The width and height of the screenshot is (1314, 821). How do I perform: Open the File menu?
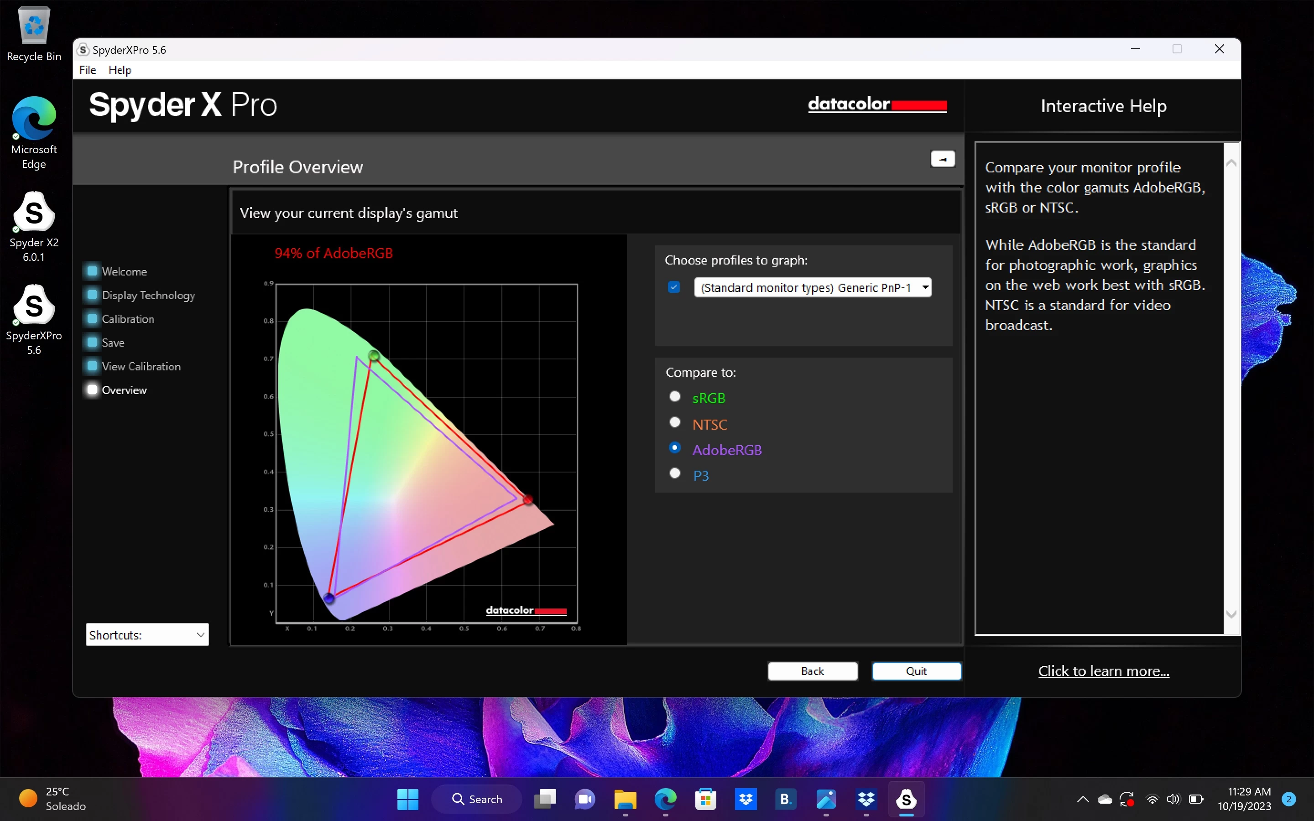(x=88, y=70)
